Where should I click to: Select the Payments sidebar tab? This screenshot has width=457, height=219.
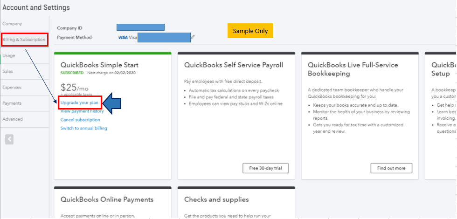[x=12, y=103]
